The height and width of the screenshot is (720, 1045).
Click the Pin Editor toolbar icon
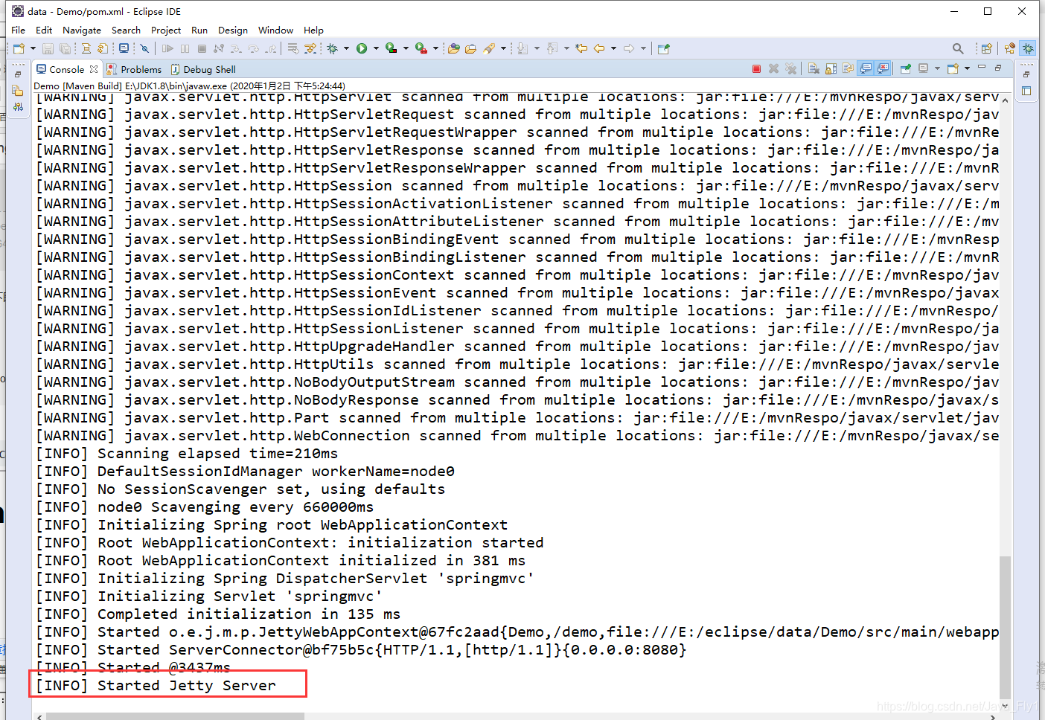(x=663, y=48)
